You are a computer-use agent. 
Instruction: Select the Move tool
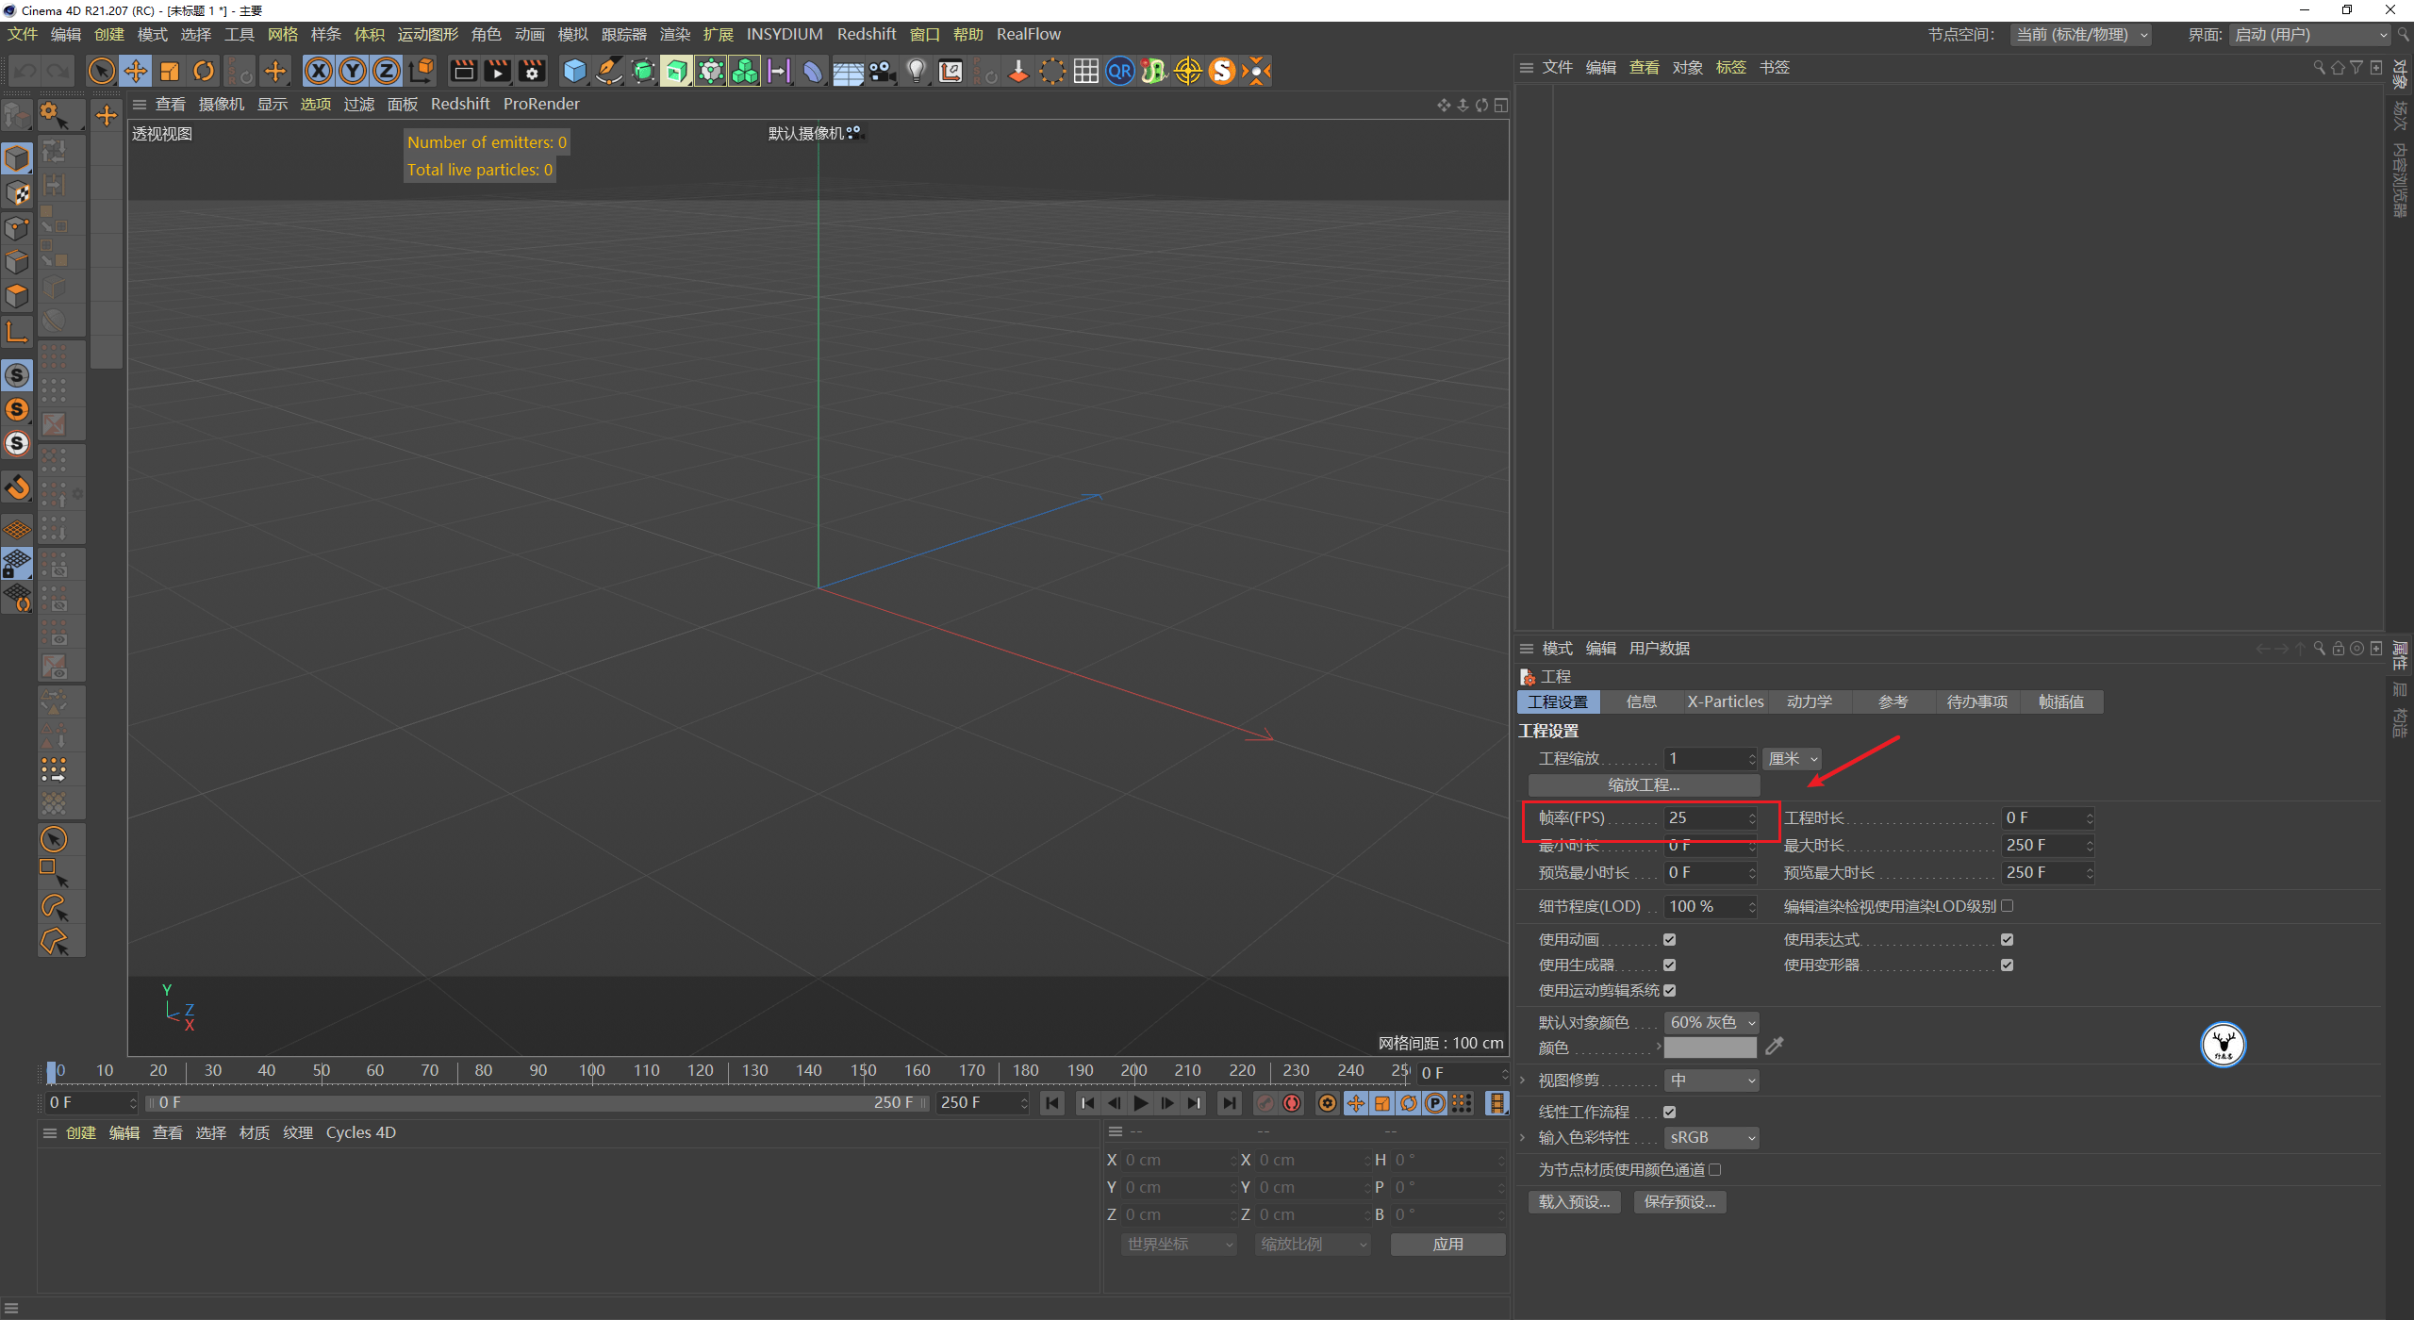[135, 71]
